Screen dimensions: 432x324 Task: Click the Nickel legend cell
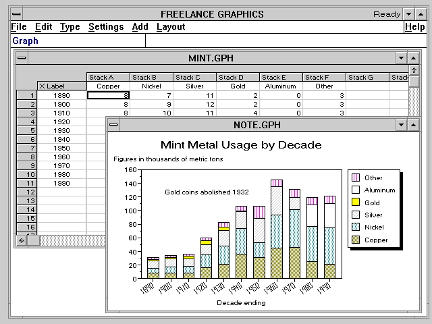[x=151, y=86]
